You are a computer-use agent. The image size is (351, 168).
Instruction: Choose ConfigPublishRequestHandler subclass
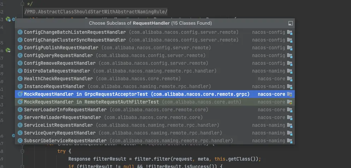coord(155,48)
